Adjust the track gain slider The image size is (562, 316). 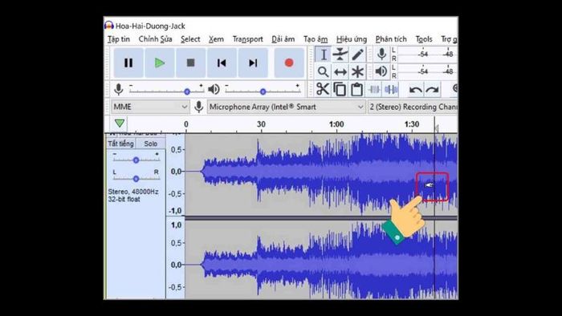(136, 160)
